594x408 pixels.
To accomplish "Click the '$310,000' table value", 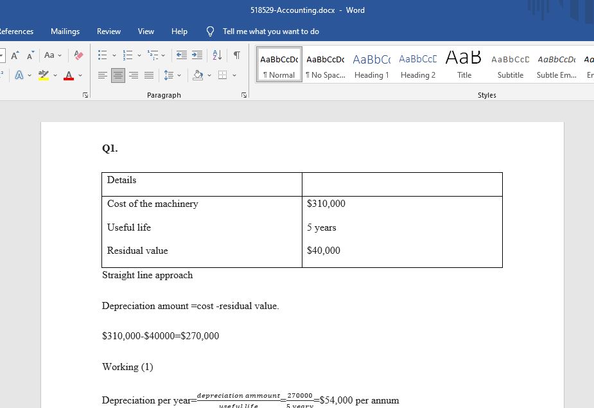I will [326, 204].
